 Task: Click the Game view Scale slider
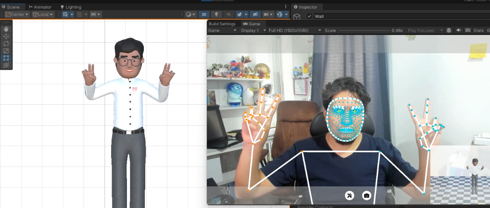pos(363,31)
